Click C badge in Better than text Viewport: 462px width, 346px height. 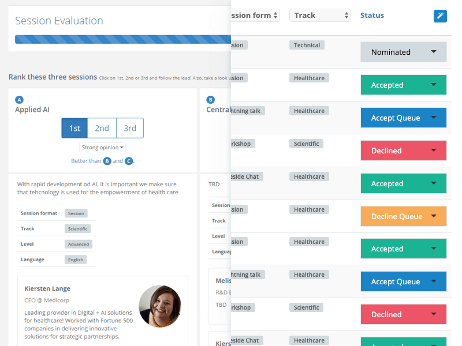coord(129,161)
